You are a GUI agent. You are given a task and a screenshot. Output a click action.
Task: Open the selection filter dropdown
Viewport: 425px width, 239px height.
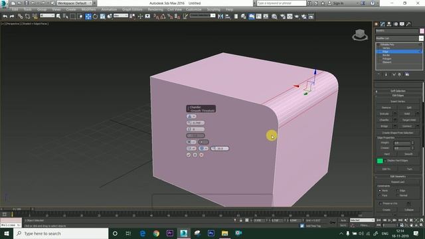[47, 16]
